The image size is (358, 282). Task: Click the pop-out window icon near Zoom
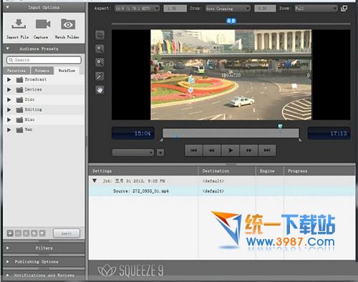344,9
